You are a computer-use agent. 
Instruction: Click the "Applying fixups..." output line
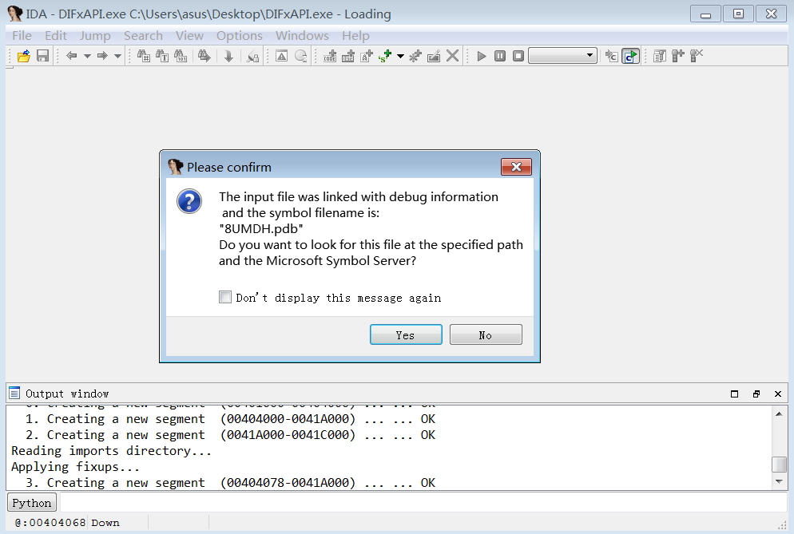[x=75, y=467]
